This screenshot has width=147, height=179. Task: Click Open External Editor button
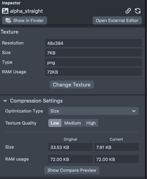tap(117, 20)
